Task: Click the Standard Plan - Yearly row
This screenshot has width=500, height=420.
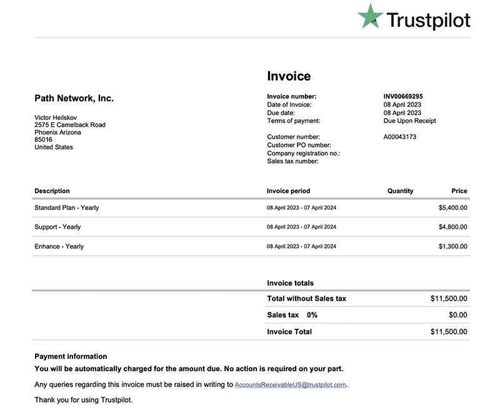Action: coord(251,207)
